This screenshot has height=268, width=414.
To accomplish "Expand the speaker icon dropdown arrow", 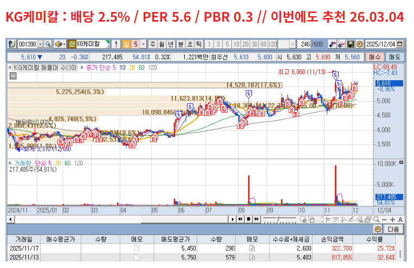I will (64, 44).
